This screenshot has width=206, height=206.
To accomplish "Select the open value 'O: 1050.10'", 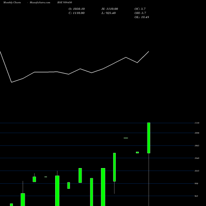I will click(x=77, y=9).
